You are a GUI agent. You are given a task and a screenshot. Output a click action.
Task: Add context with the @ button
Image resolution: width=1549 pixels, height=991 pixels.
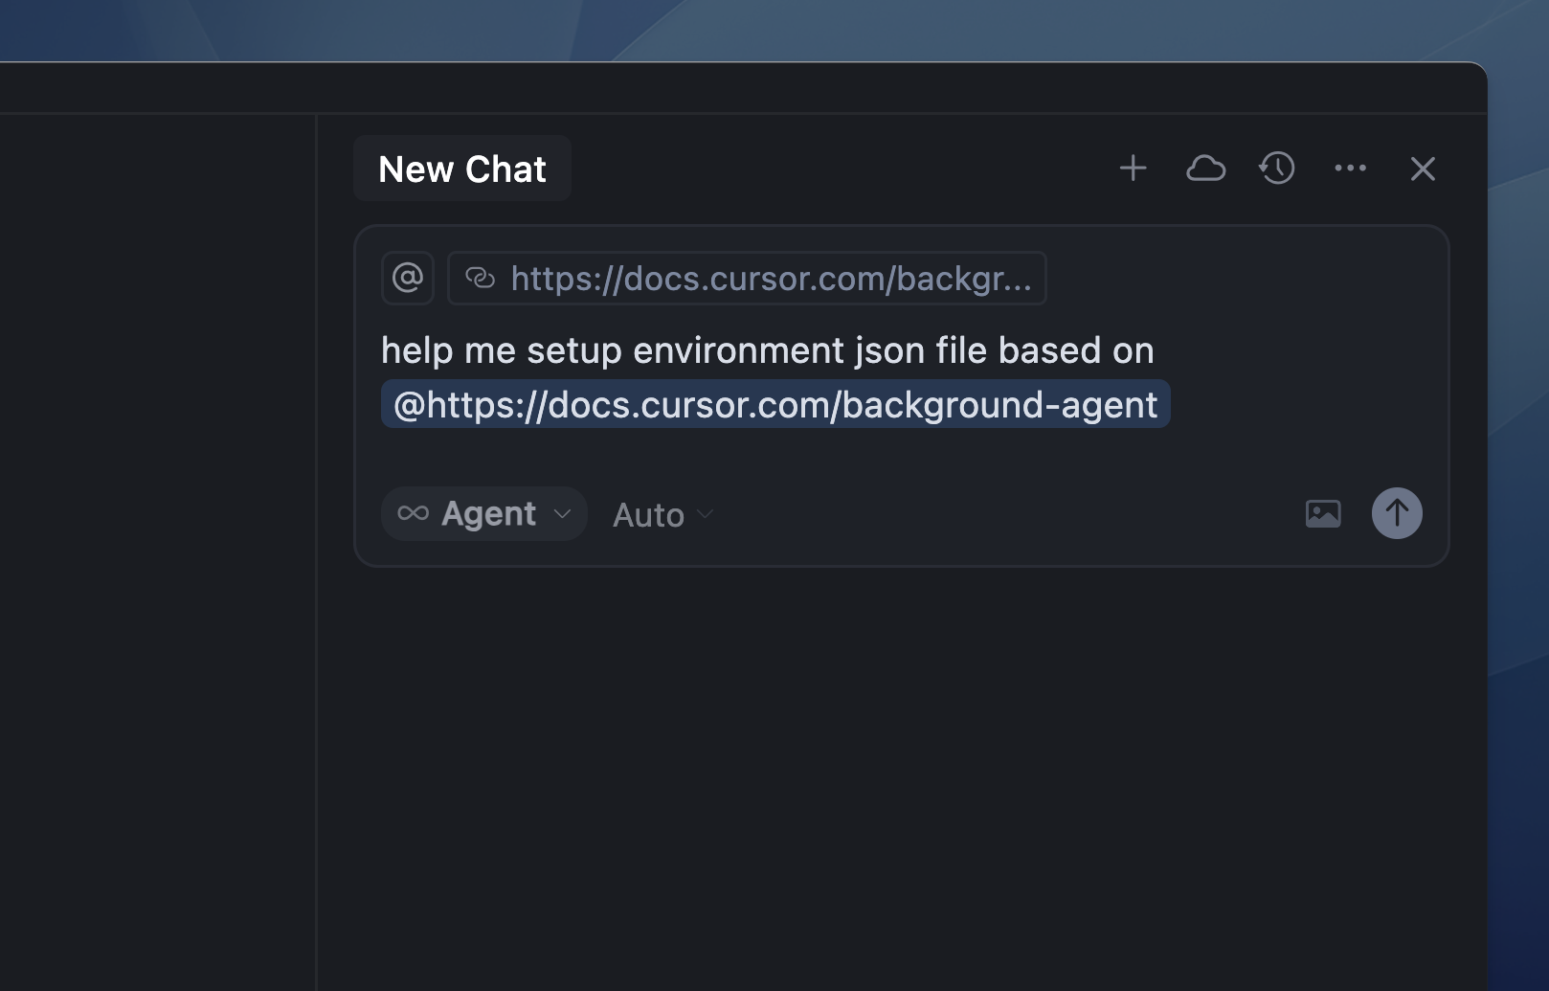(x=408, y=278)
